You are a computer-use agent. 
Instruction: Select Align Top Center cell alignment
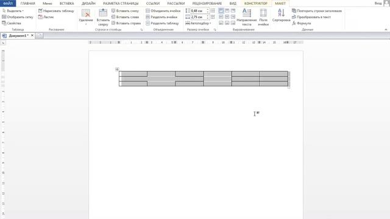tap(227, 11)
